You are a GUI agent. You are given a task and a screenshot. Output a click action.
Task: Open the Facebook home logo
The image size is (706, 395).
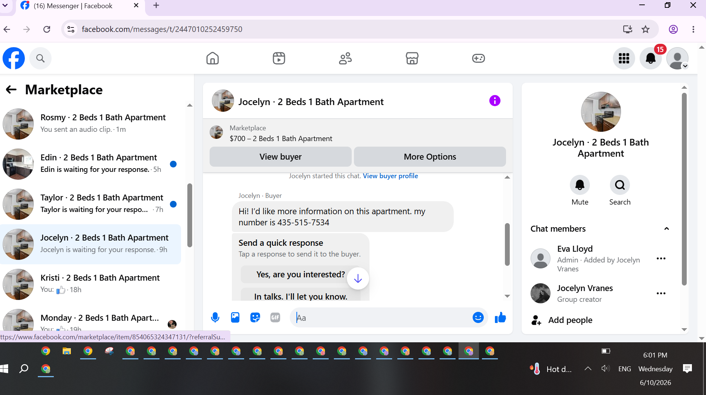pos(14,58)
